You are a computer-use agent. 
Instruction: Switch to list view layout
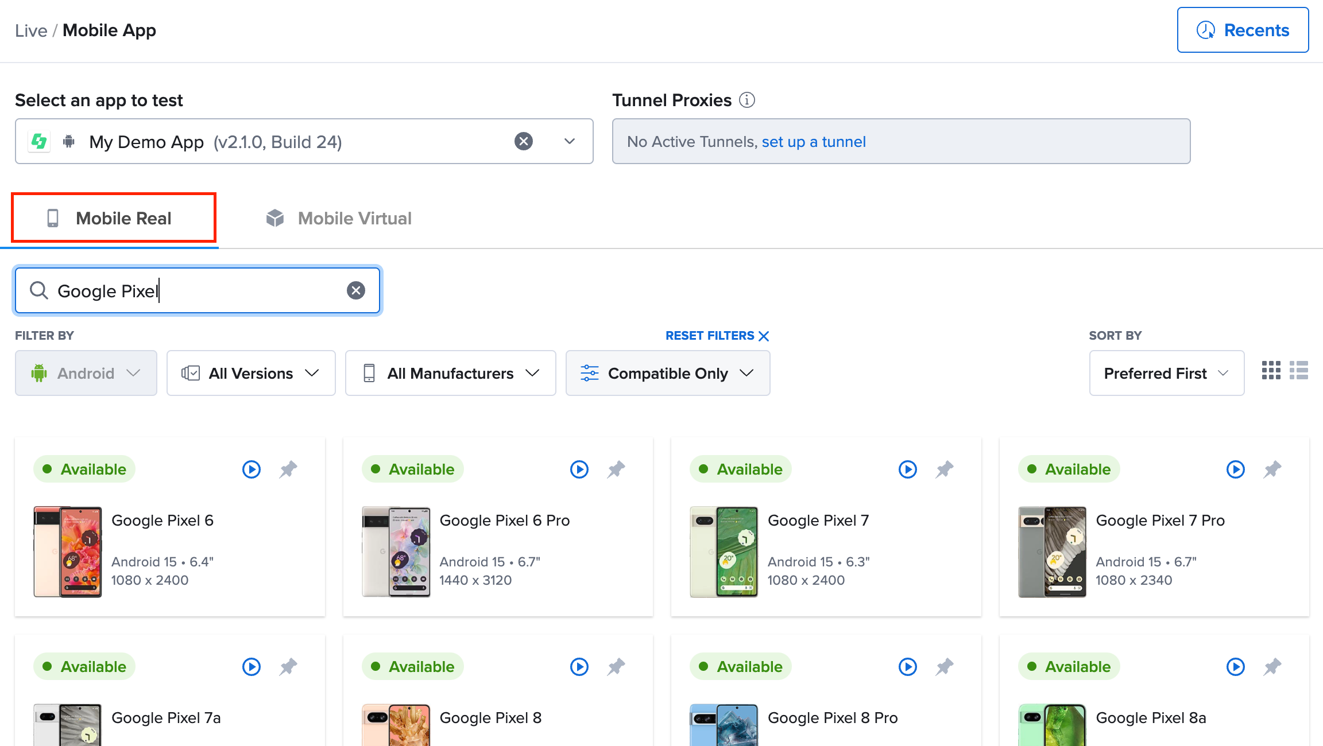(x=1298, y=371)
